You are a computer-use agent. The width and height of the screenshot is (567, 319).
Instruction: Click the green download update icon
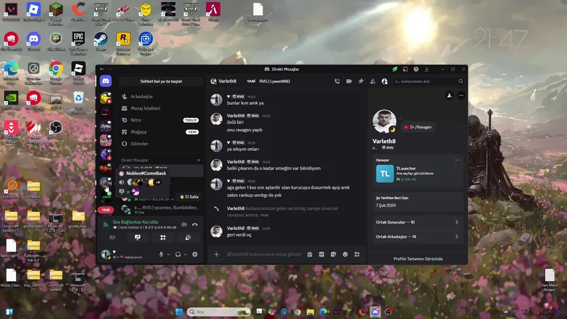(427, 69)
